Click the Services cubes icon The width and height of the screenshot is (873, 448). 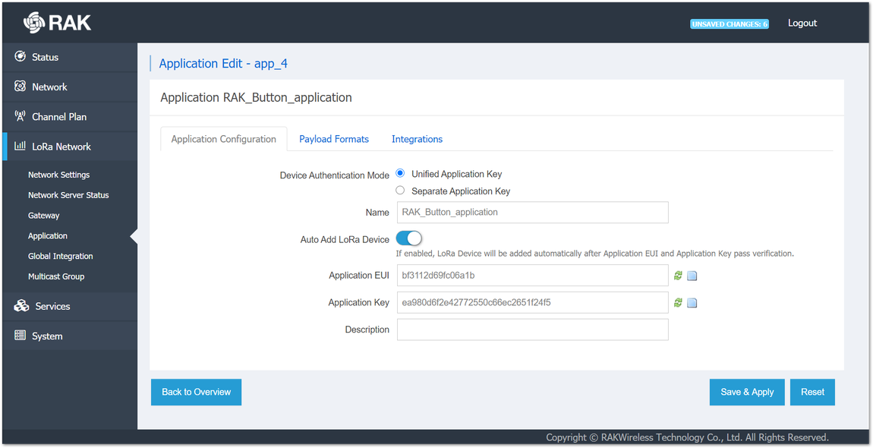click(x=21, y=305)
